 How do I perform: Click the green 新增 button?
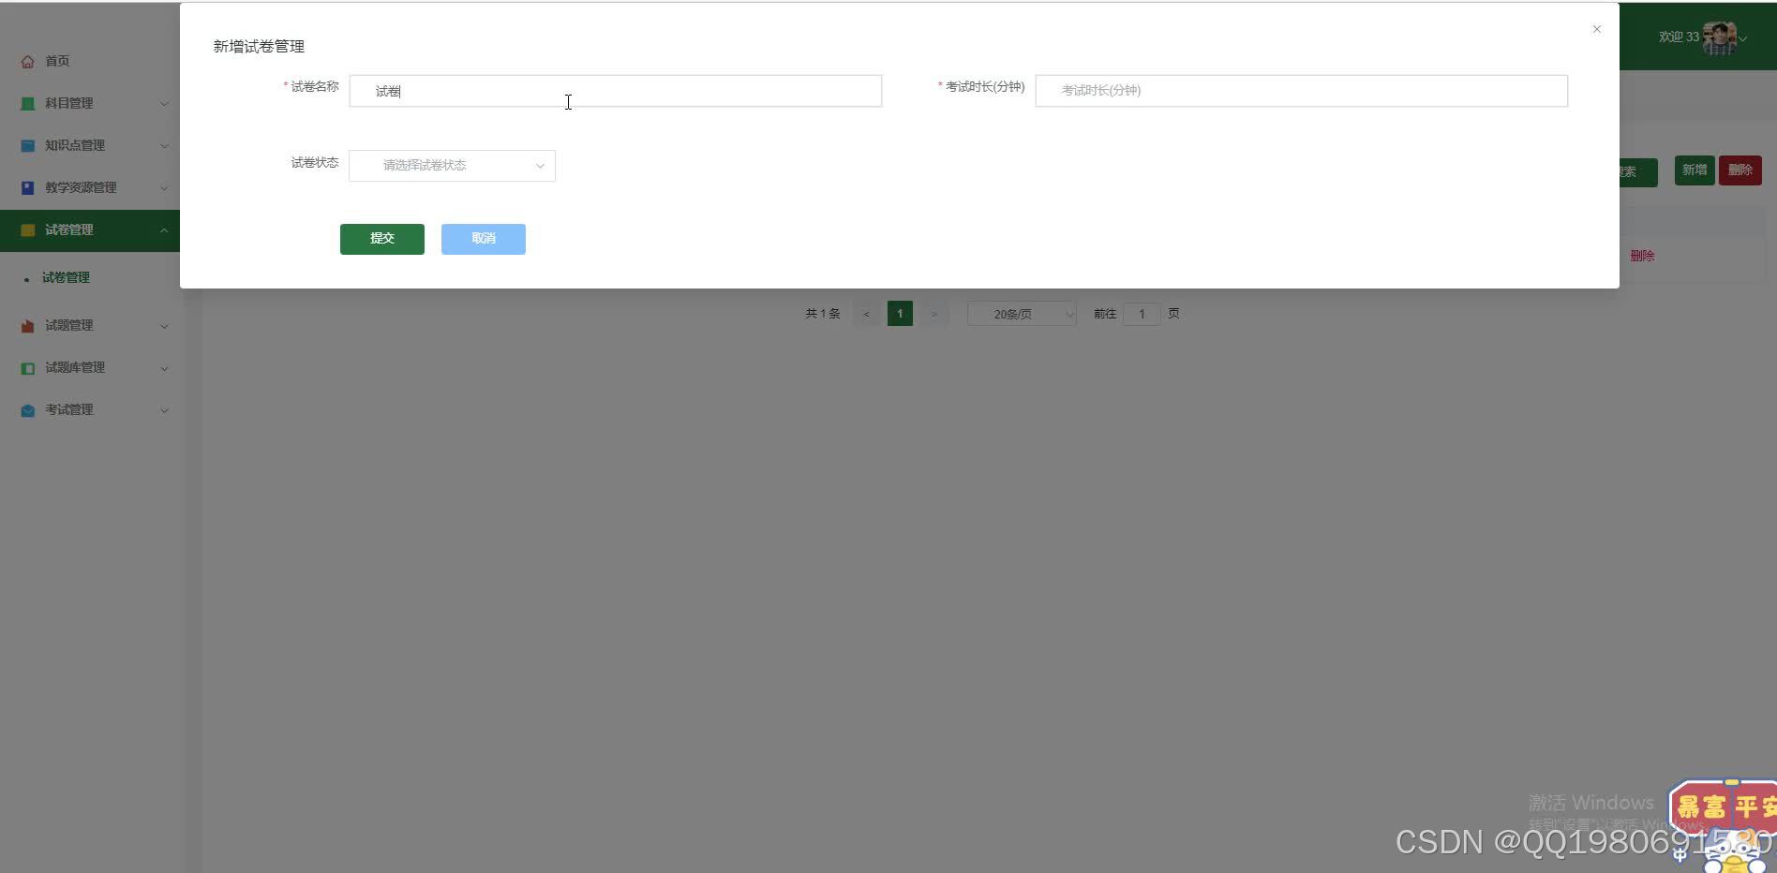tap(1695, 170)
